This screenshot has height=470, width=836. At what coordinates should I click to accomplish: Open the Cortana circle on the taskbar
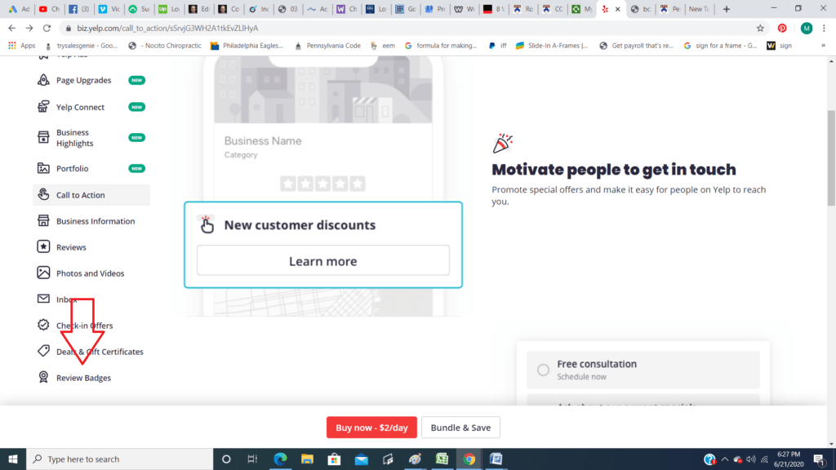[x=226, y=459]
